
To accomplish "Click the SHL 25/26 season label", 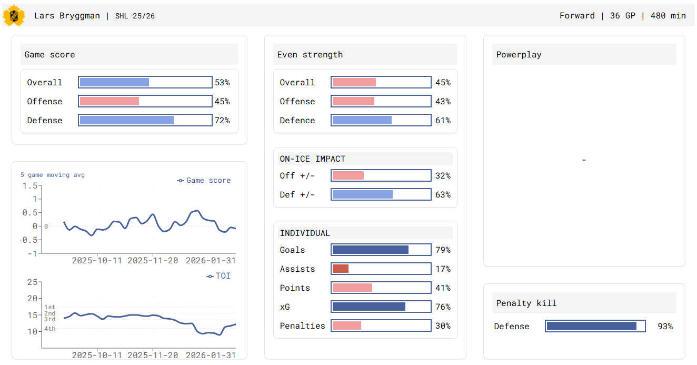I will 135,16.
